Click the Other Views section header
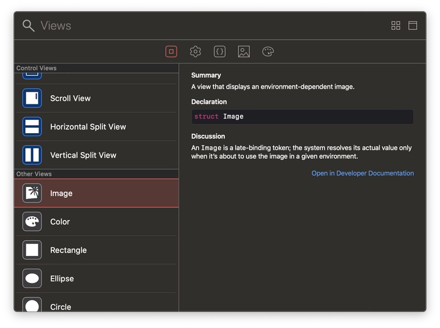The height and width of the screenshot is (328, 440). (34, 174)
